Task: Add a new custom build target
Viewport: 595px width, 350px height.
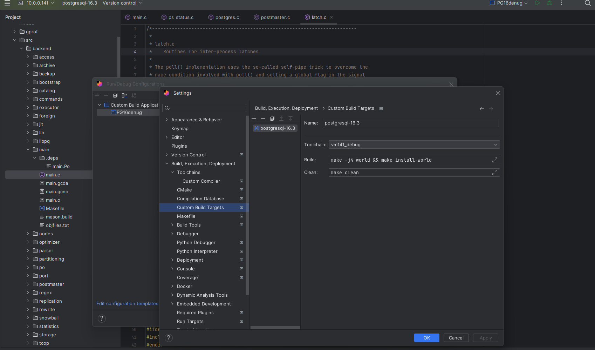Action: [254, 119]
